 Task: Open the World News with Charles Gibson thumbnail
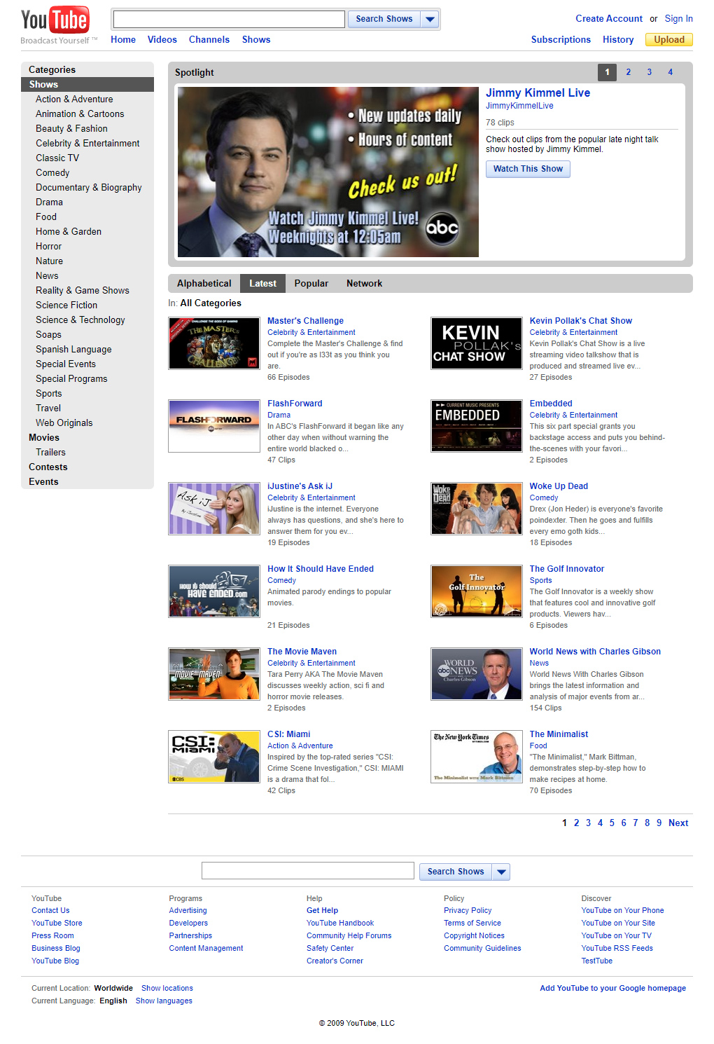coord(477,674)
